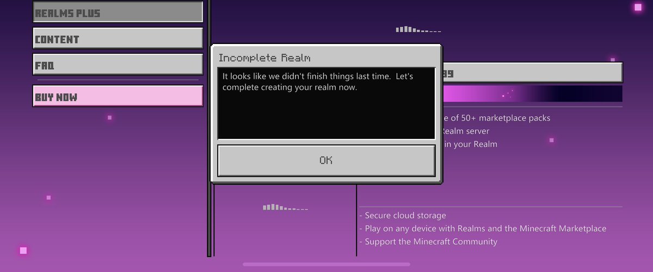Click the loading progress bar above the dialog

click(418, 29)
